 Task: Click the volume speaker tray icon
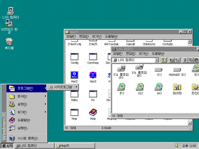[x=177, y=146]
